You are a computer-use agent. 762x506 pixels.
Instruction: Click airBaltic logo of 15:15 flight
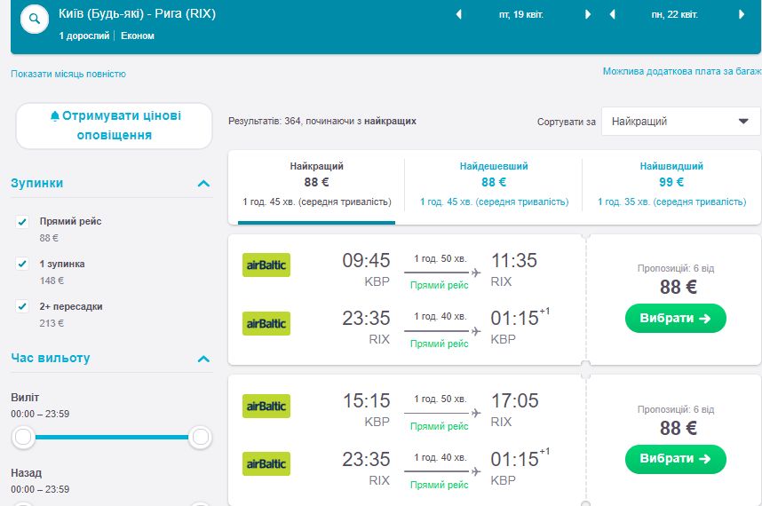point(266,407)
